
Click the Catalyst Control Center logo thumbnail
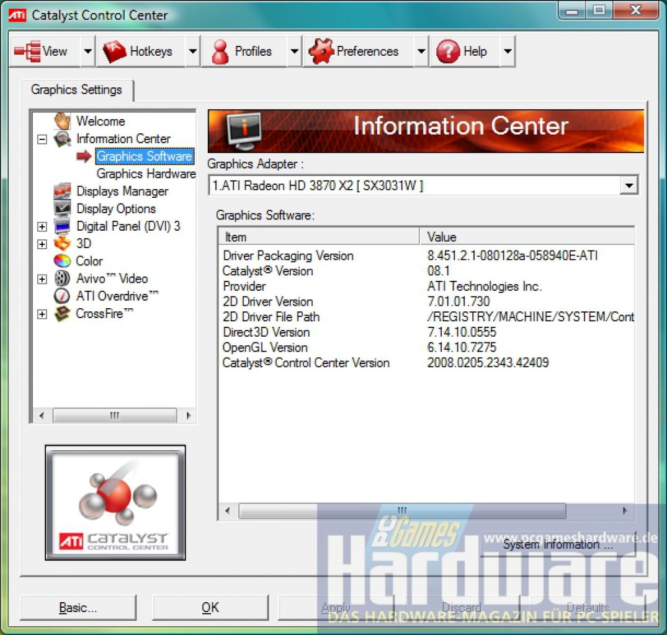coord(115,503)
